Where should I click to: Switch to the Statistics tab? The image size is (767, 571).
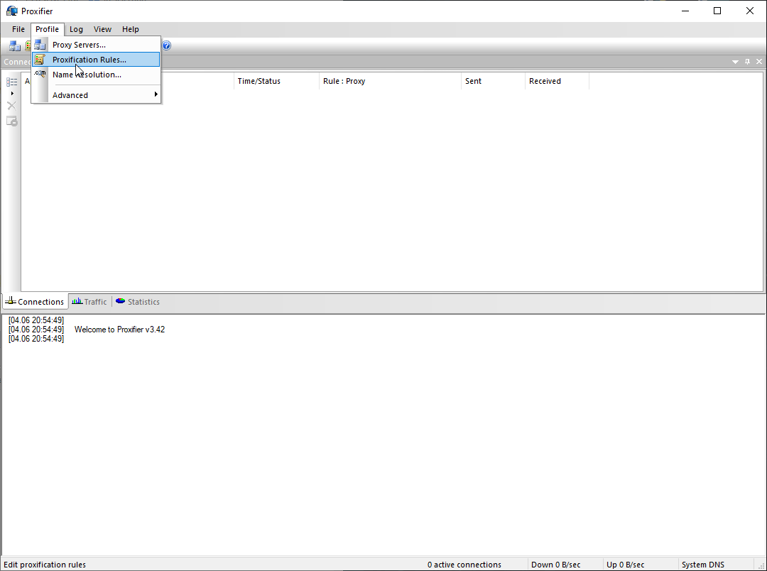[138, 302]
